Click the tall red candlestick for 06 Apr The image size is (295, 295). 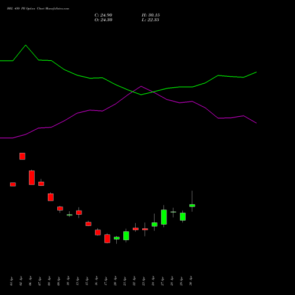32,178
